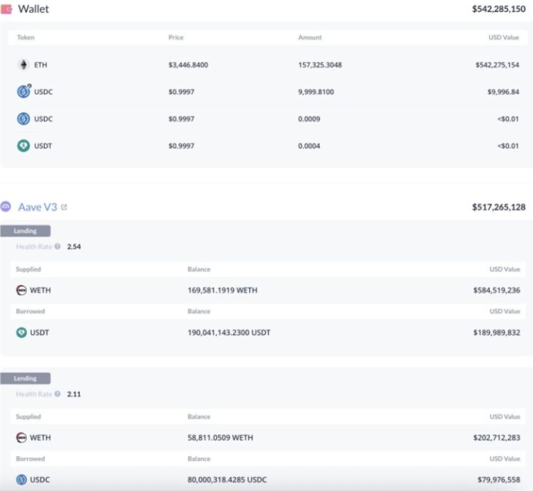Click the USDC icon in the borrowed 80,000,318 row

point(22,480)
